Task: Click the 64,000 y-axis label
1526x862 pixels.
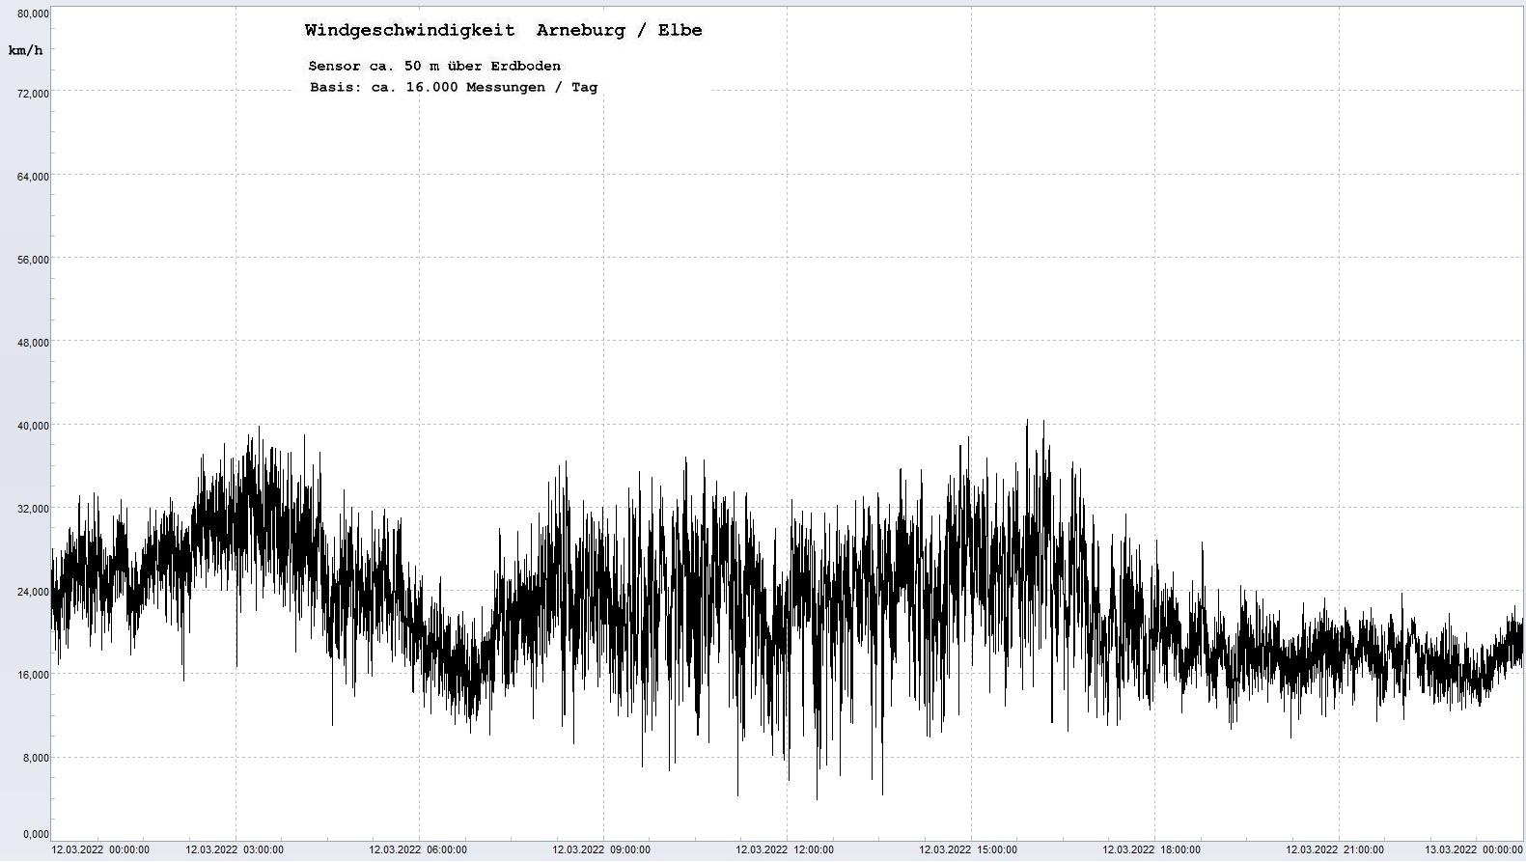Action: click(33, 177)
